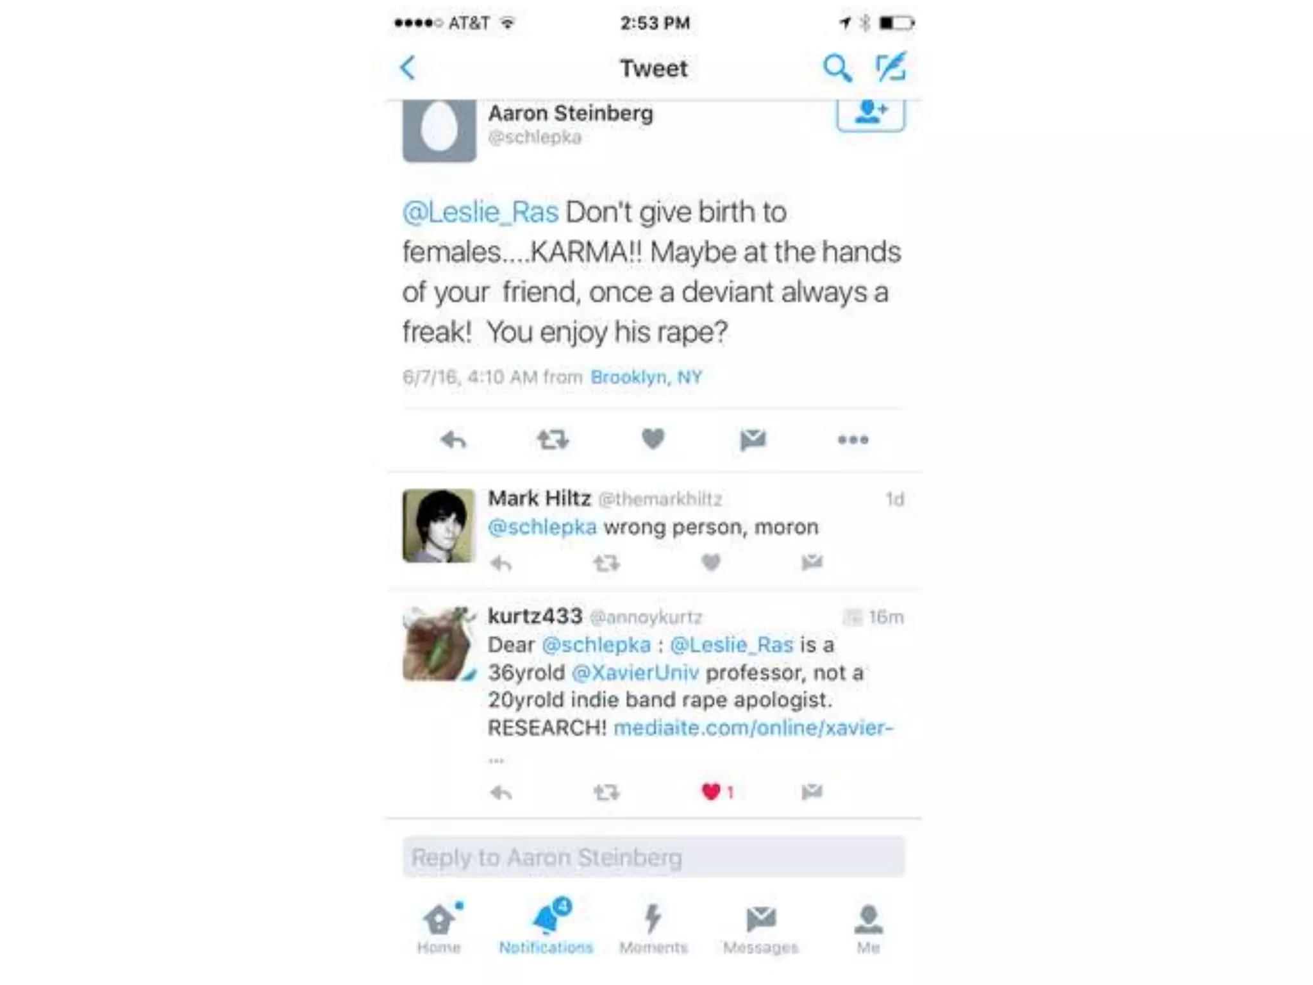
Task: Retweet Mark Hiltz's reply
Action: click(606, 563)
